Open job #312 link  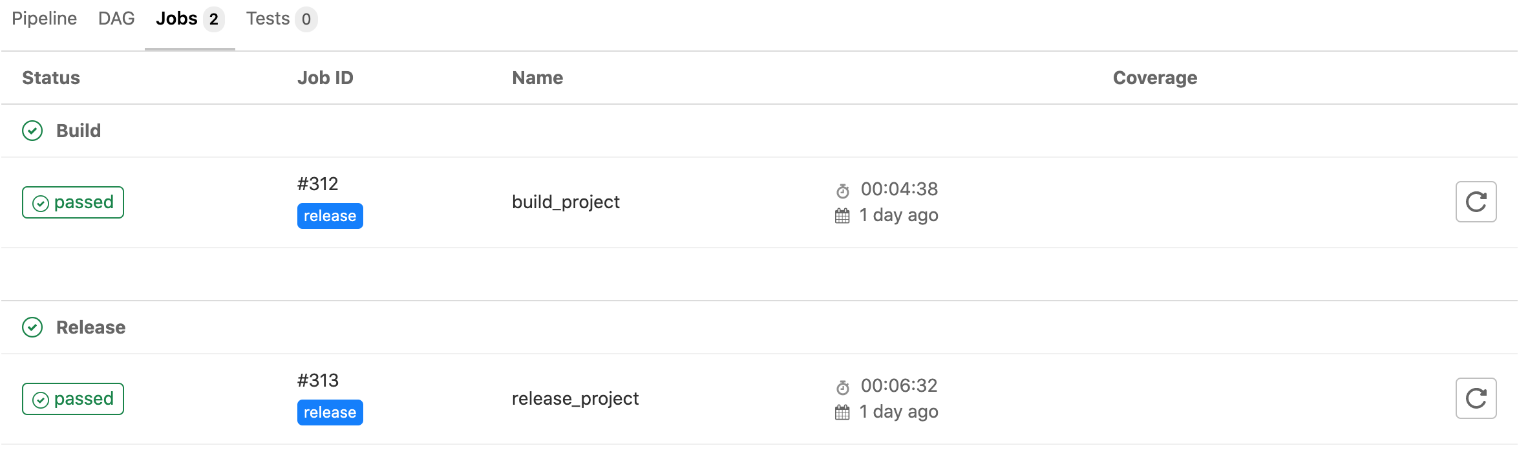tap(317, 184)
